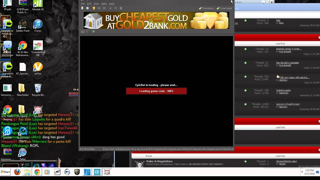This screenshot has height=180, width=320.
Task: Open the Rules & Regulations forum section
Action: coord(159,161)
